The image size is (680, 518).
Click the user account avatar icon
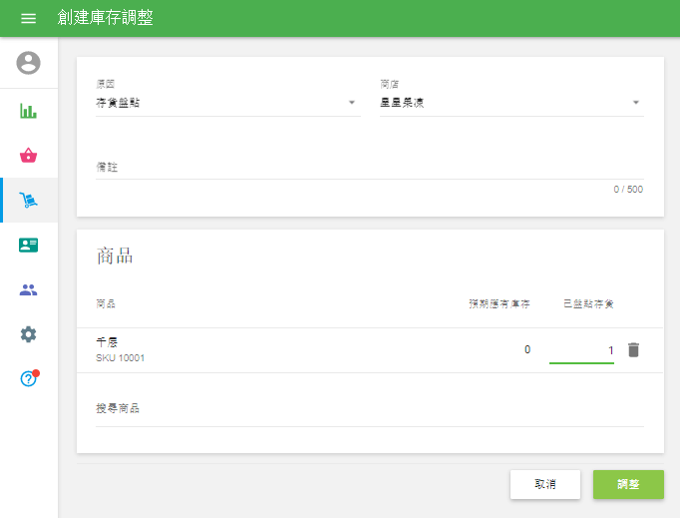(29, 63)
